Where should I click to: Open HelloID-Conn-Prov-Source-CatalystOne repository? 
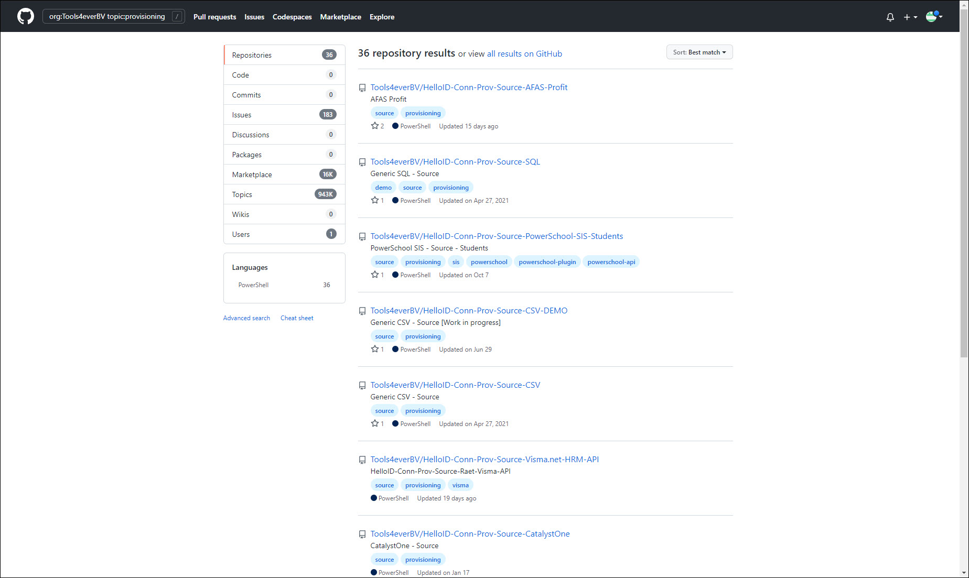[470, 534]
